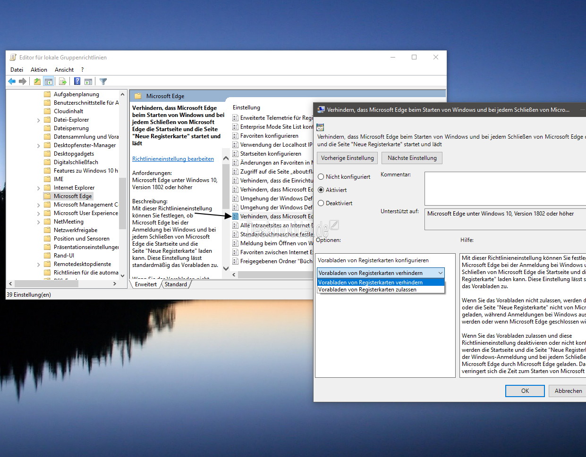Screen dimensions: 586x457
Task: Click the blue Back arrow in the toolbar
Action: pos(12,82)
